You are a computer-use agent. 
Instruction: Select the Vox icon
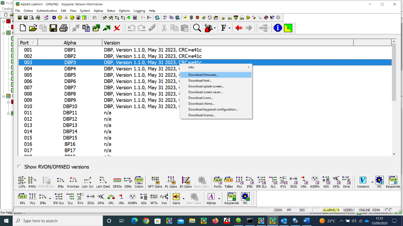[164, 198]
